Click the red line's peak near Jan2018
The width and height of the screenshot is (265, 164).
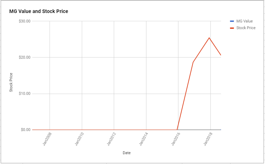point(209,38)
